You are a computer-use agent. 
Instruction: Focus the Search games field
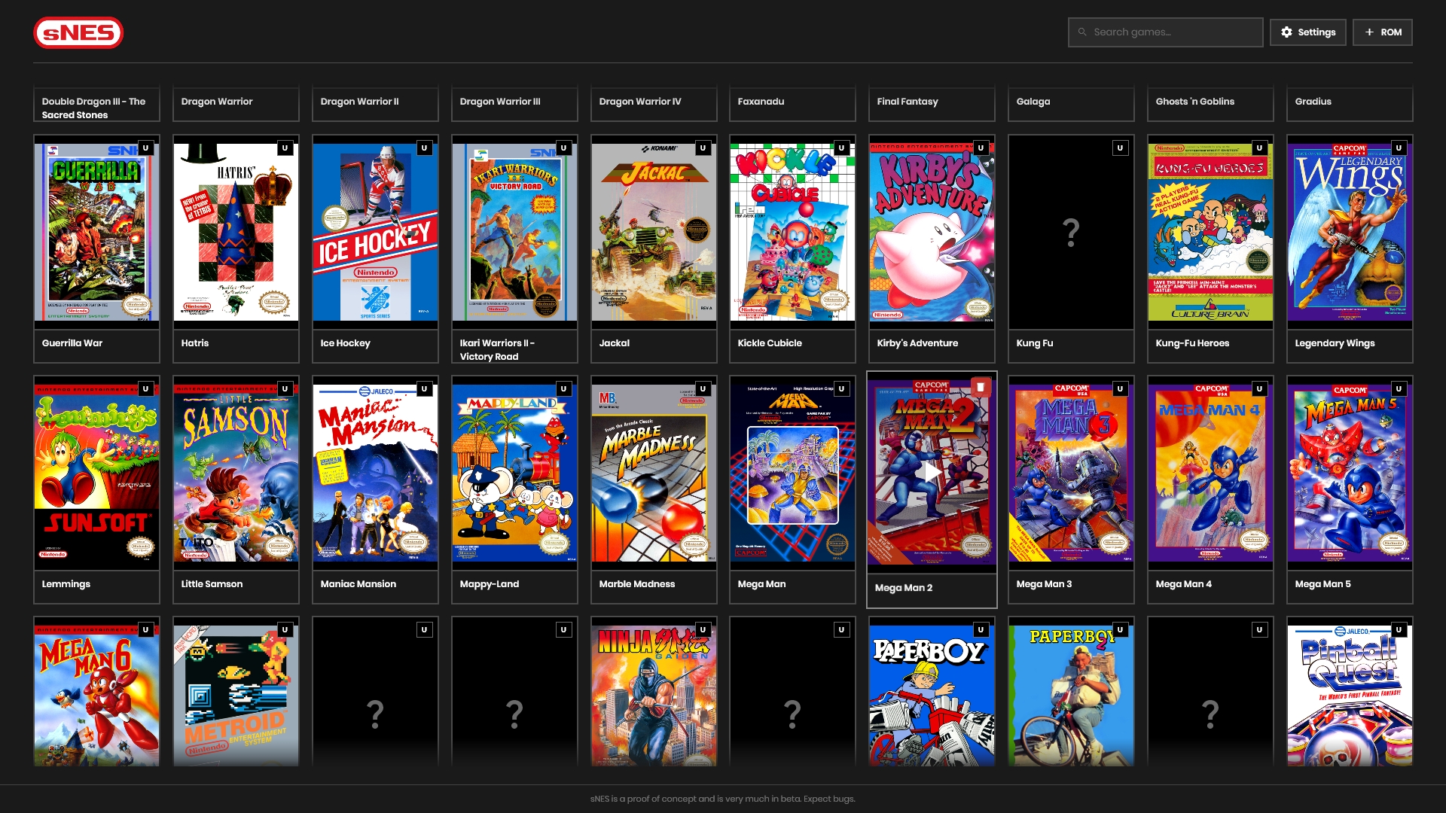(1165, 32)
